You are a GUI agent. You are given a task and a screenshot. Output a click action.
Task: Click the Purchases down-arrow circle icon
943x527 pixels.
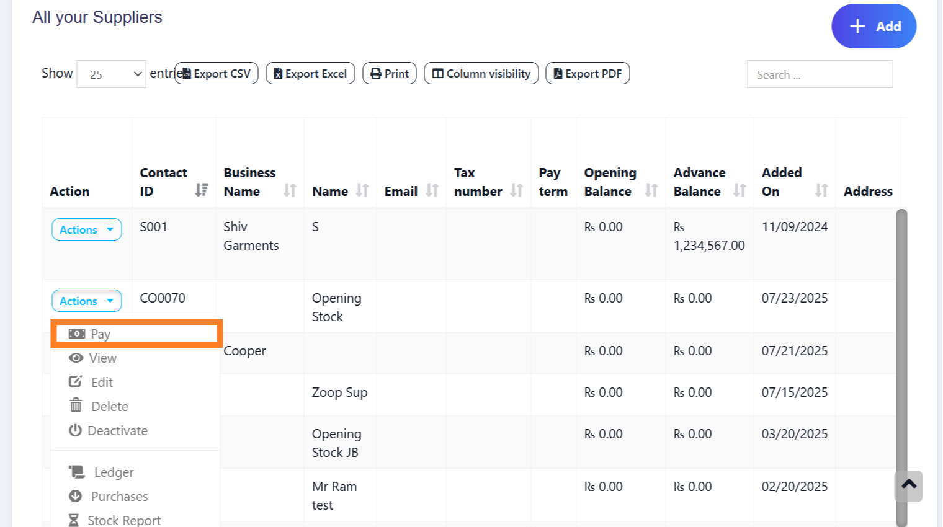(76, 496)
